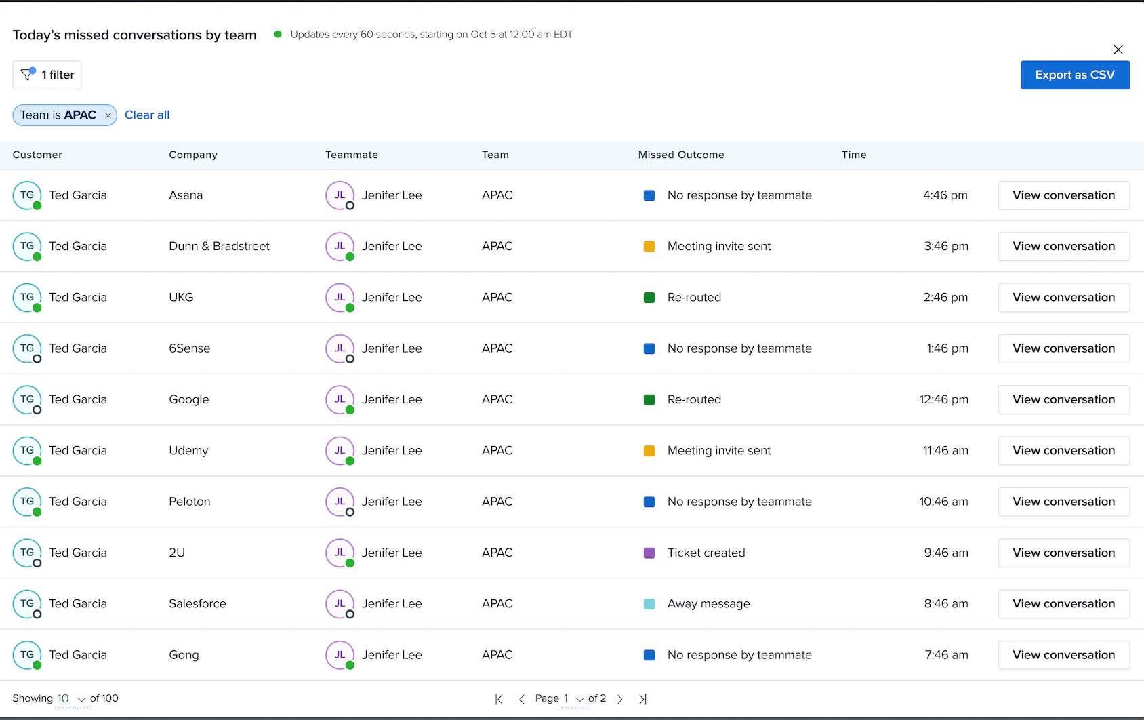Viewport: 1144px width, 720px height.
Task: Click the Customer column header
Action: point(37,155)
